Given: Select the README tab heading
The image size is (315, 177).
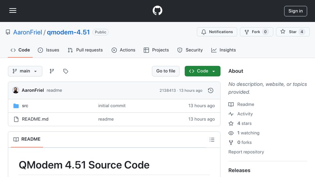Looking at the screenshot, I should pyautogui.click(x=27, y=139).
